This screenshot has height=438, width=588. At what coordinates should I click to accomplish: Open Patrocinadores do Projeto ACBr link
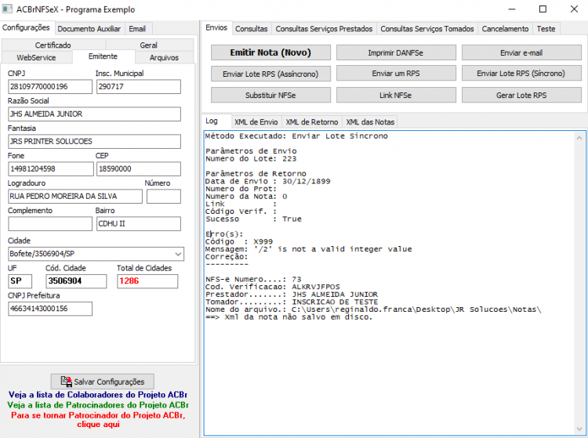(98, 405)
